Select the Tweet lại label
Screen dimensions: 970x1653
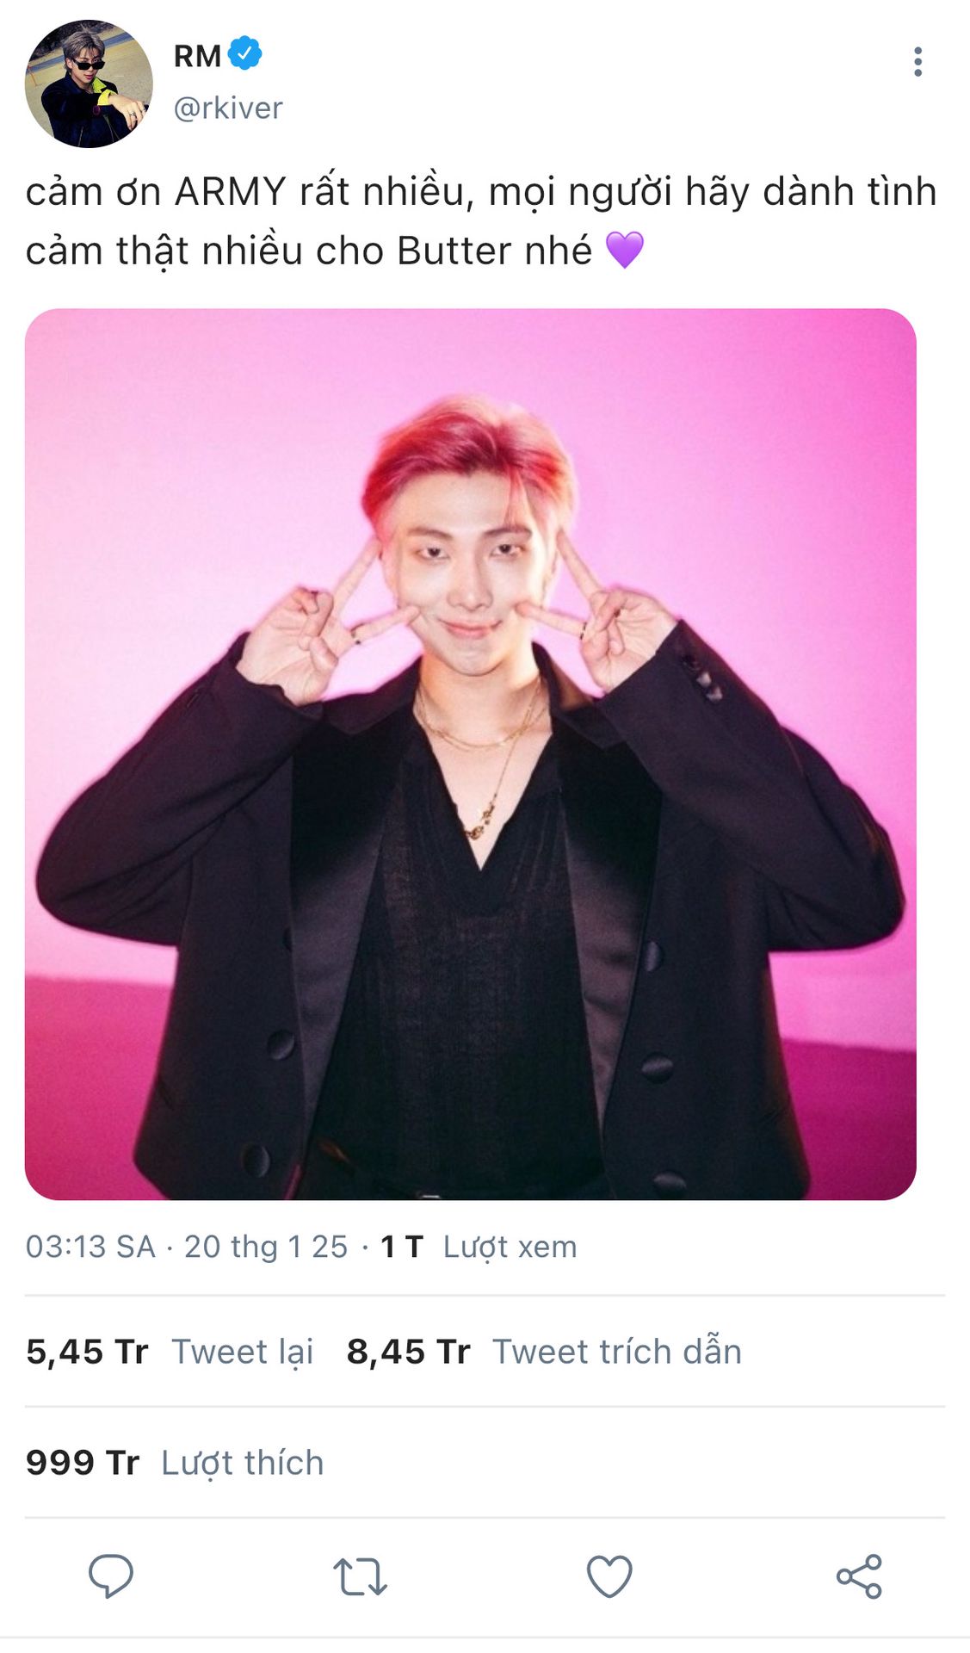(243, 1353)
